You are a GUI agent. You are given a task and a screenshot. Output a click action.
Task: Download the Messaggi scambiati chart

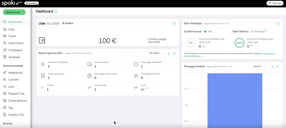[x=272, y=66]
